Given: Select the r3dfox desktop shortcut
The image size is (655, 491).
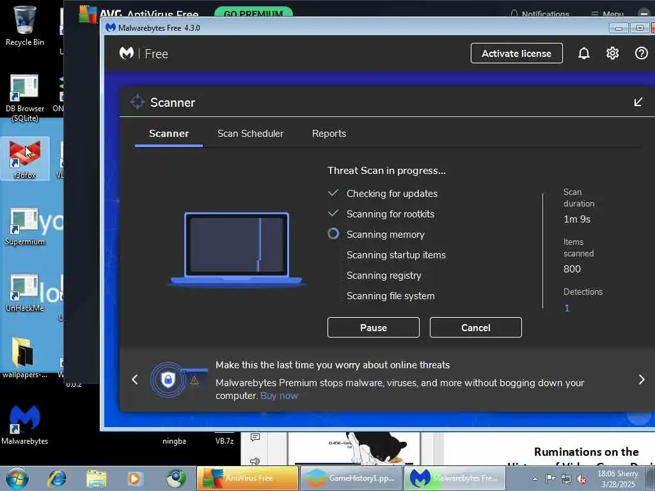Looking at the screenshot, I should [25, 159].
